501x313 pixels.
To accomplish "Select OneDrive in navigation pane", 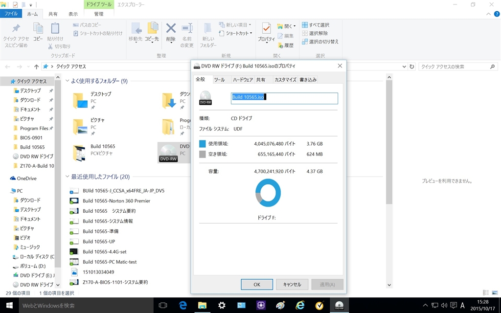I will (23, 178).
